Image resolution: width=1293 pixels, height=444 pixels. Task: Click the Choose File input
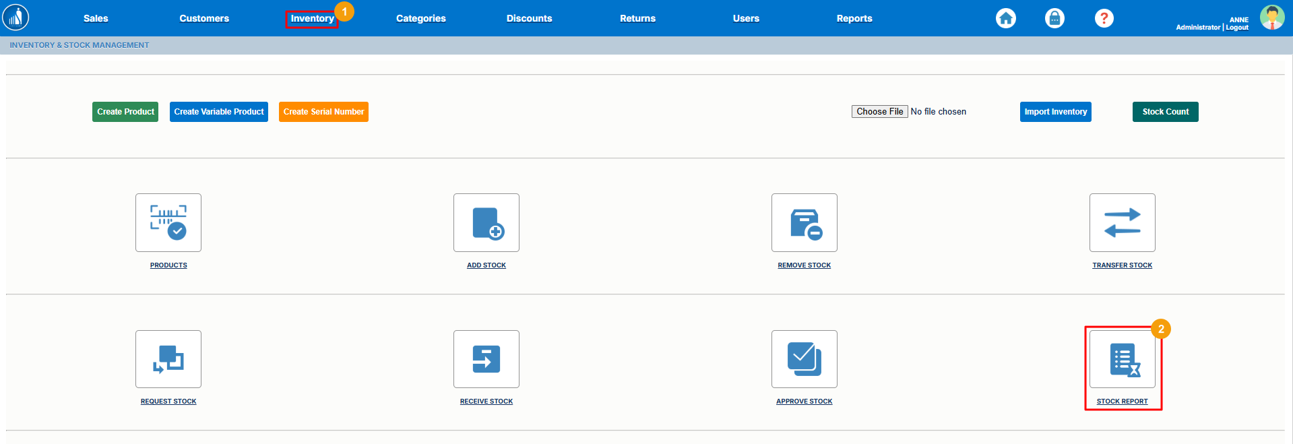click(879, 112)
